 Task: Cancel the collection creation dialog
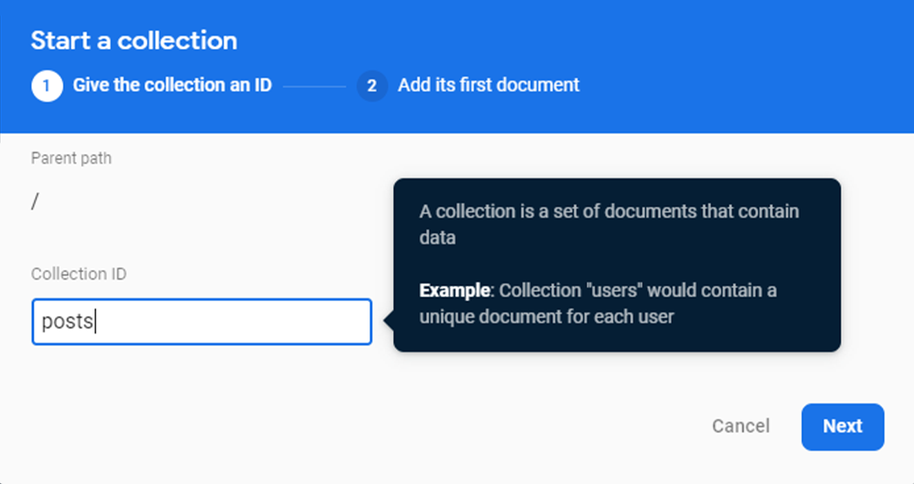click(x=740, y=426)
